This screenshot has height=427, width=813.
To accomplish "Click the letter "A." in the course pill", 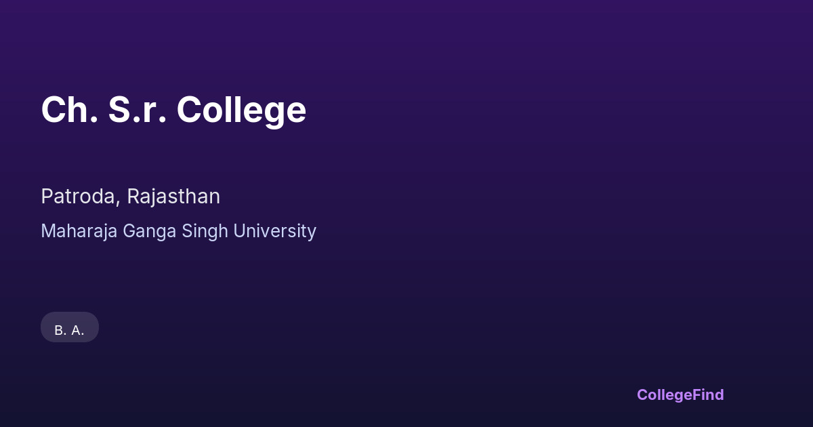I will point(77,330).
